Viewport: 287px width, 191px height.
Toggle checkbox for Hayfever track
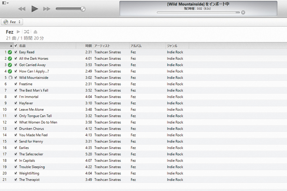(x=16, y=103)
